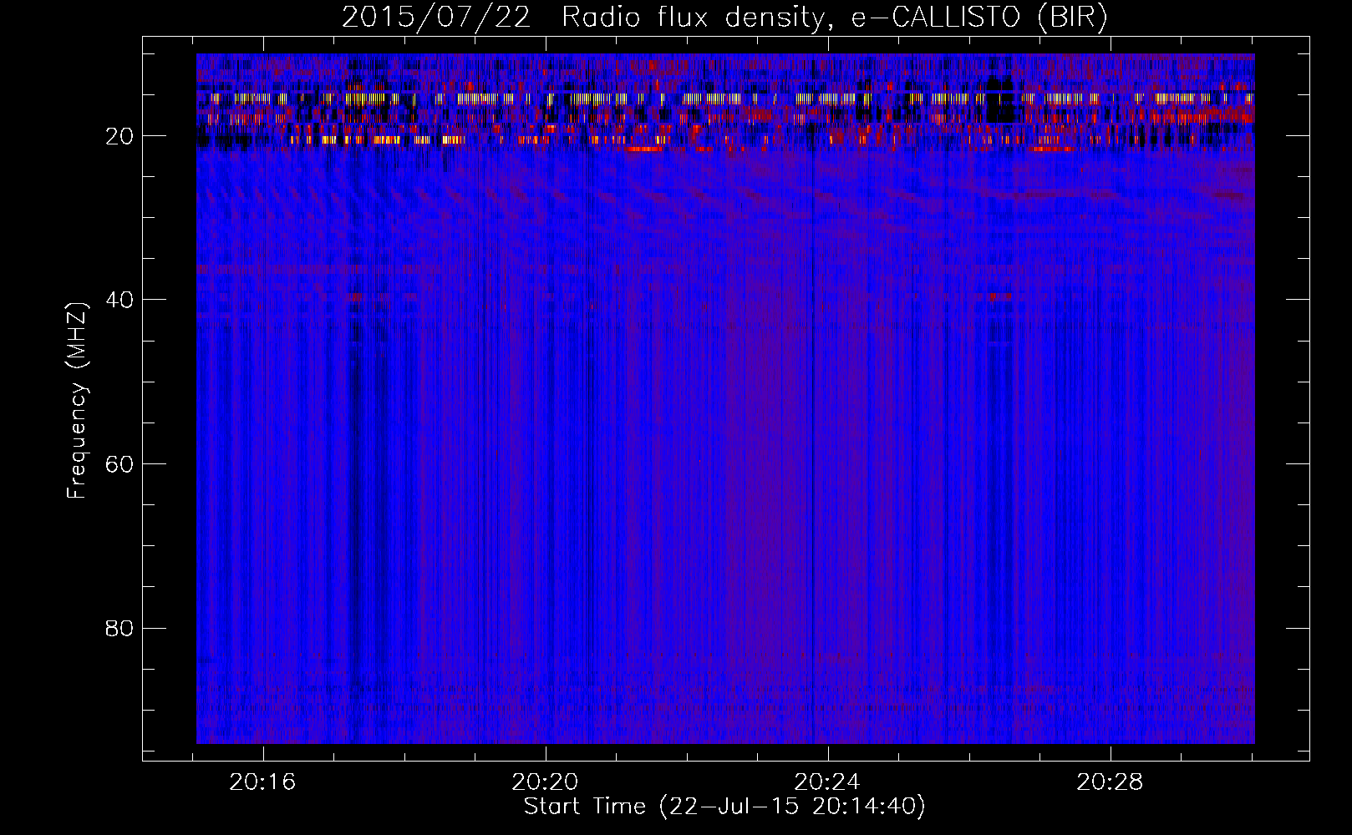1352x835 pixels.
Task: Click the '80' frequency tick label
Action: pos(121,628)
